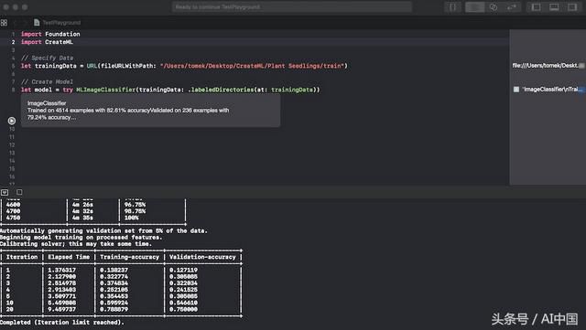
Task: Click the ImageClassifier training summary popup
Action: coord(150,110)
